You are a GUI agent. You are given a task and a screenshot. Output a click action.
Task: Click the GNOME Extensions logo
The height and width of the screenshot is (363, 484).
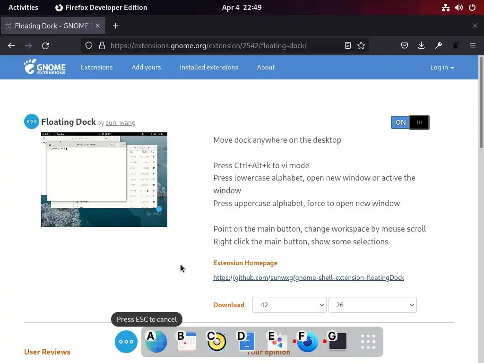click(45, 67)
